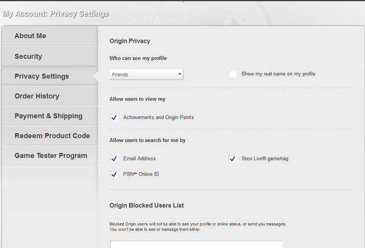
Task: Click the 'Achievements and Origin Points' label text
Action: click(158, 117)
